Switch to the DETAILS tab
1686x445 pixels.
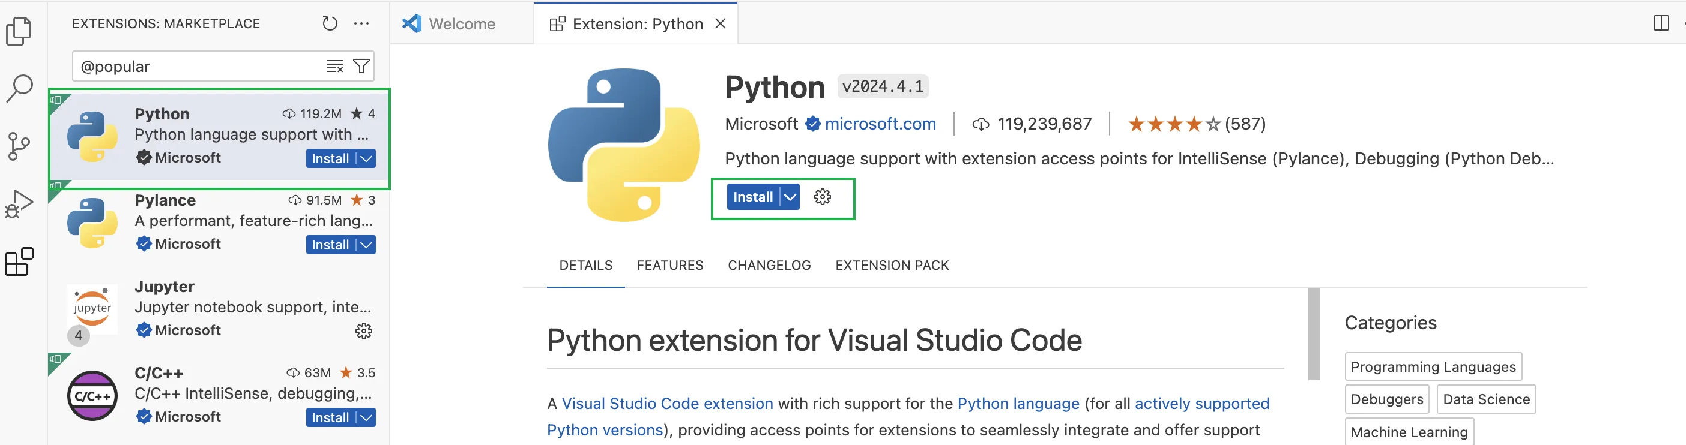tap(586, 265)
